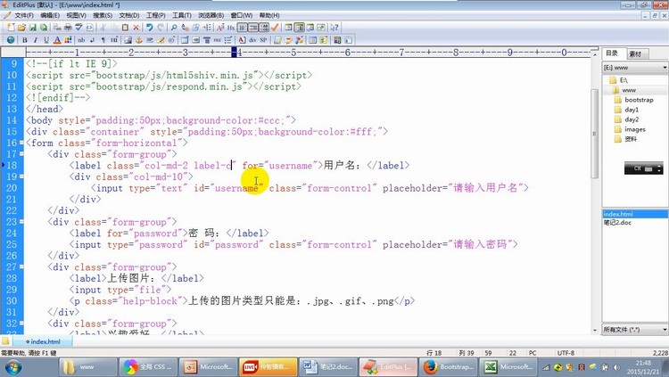Open Windows Start button
The width and height of the screenshot is (669, 377).
click(12, 367)
